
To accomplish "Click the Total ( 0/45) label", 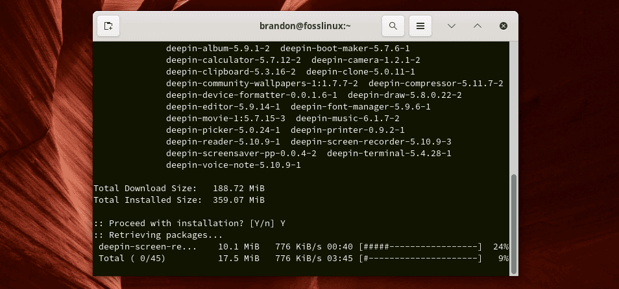I will (x=132, y=259).
